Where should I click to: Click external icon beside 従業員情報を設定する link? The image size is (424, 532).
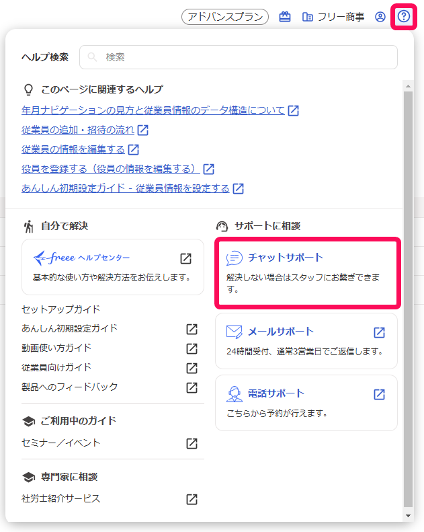click(x=239, y=188)
